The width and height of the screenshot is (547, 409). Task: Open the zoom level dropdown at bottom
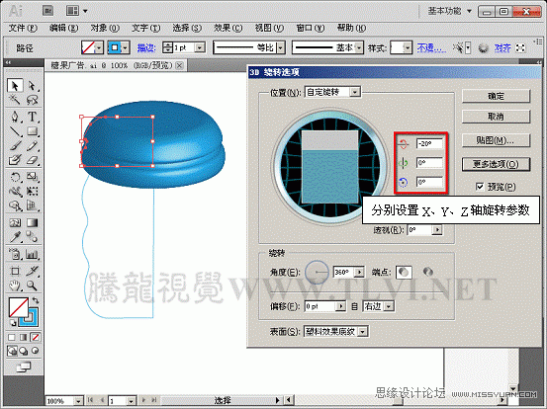pyautogui.click(x=78, y=401)
